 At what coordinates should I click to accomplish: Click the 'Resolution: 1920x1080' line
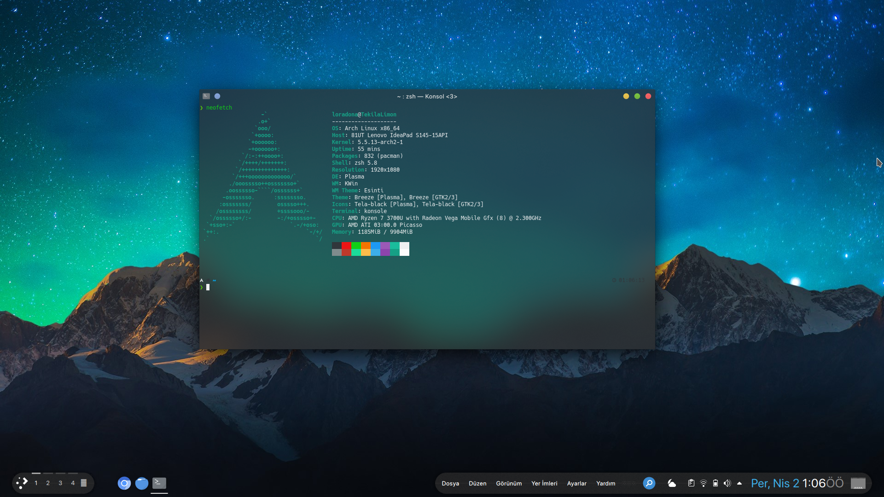pos(366,170)
